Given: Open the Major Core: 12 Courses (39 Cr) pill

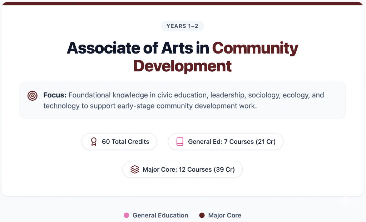Looking at the screenshot, I should pos(188,170).
